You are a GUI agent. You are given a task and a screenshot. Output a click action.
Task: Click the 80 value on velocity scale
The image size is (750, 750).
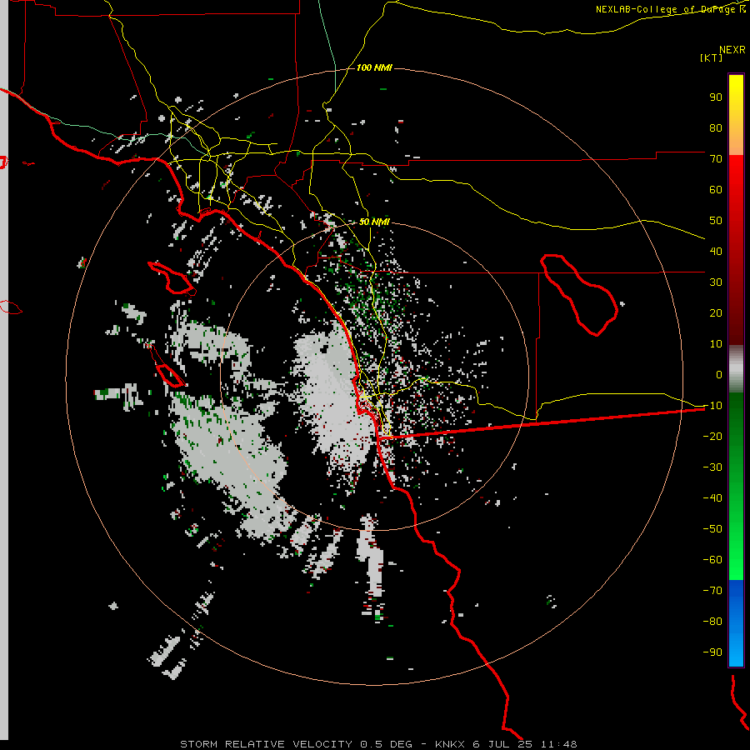[716, 127]
